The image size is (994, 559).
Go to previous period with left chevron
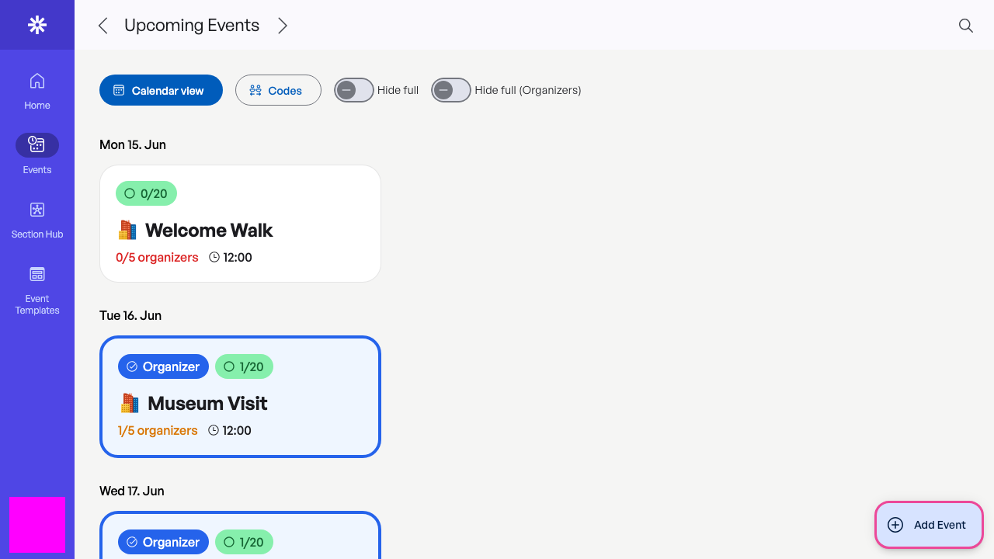103,26
